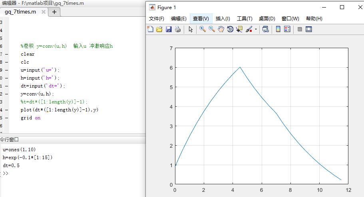Click the Show Plot Tools icon
Viewport: 364px width, 197px height.
click(309, 29)
